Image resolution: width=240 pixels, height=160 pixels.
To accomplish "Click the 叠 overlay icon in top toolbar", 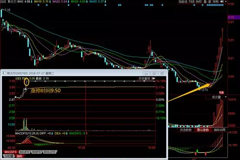I will 205,2.
